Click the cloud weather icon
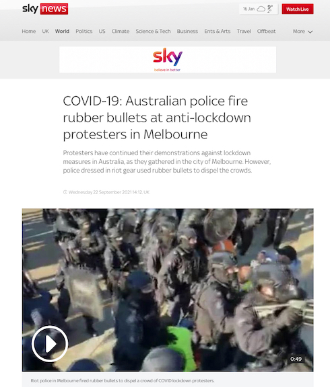The image size is (330, 387). [x=261, y=9]
